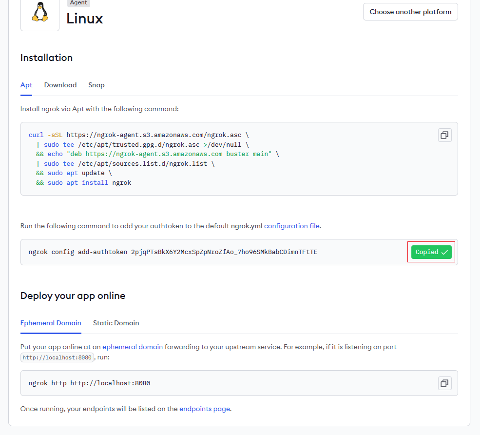Copy the Apt install command block
Screen dimensions: 480x435
pyautogui.click(x=444, y=135)
